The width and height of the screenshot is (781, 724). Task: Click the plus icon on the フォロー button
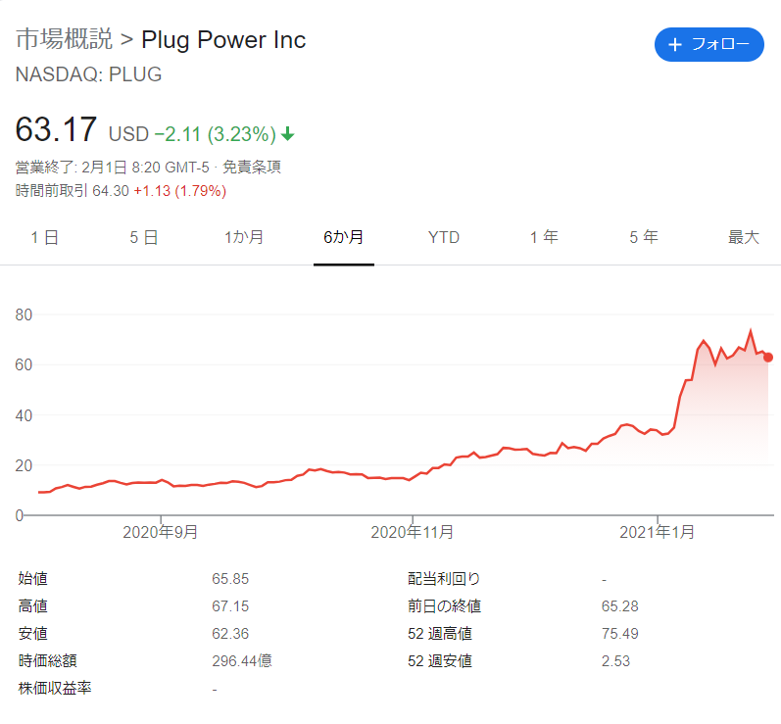click(674, 45)
